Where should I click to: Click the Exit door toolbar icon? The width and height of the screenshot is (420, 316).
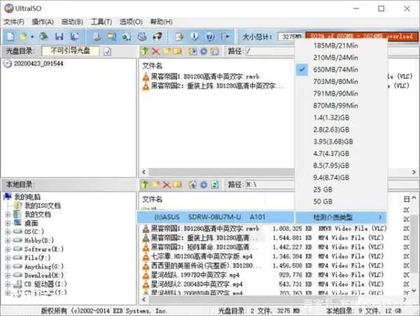click(225, 36)
